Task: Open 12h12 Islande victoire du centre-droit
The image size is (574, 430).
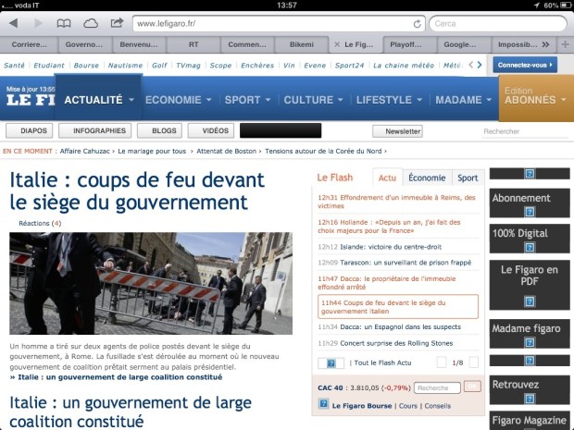Action: click(380, 247)
